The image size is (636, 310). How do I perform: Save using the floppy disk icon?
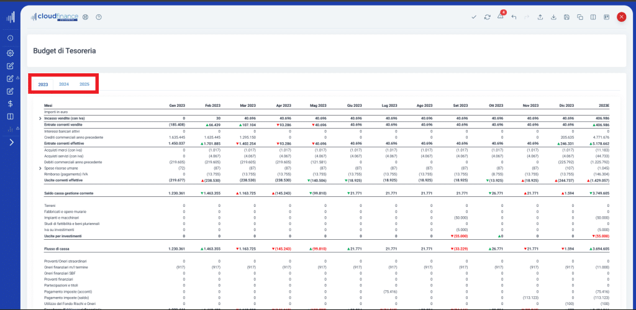click(x=567, y=17)
